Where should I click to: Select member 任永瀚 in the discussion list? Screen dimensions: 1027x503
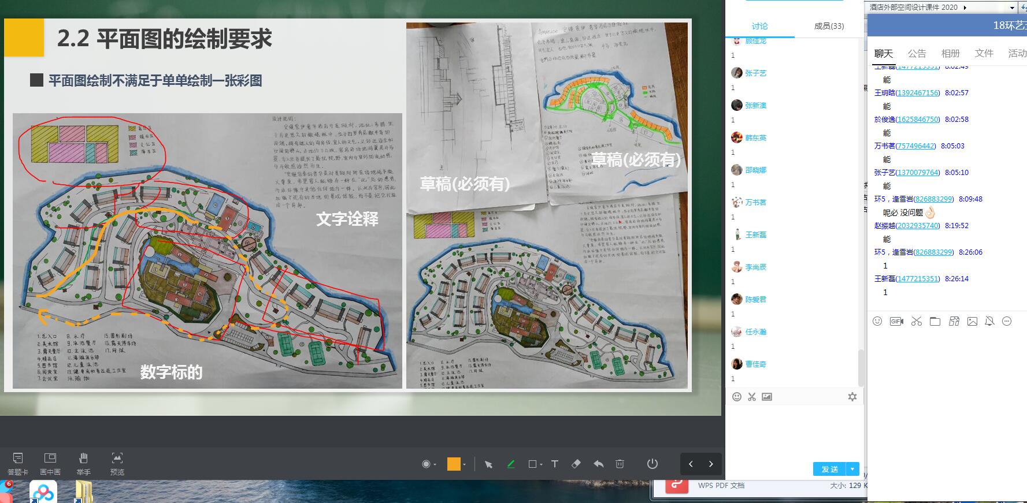(755, 332)
